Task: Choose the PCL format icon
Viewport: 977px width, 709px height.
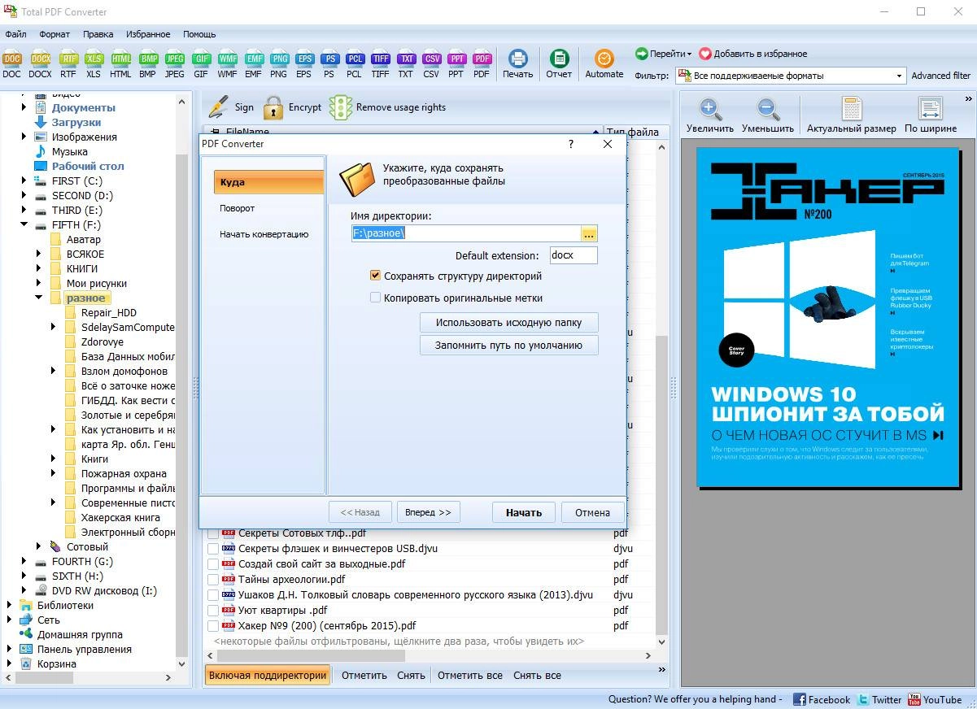Action: click(x=354, y=63)
